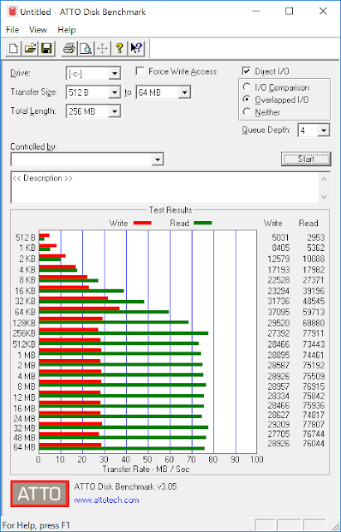Click the 512 B row label
The width and height of the screenshot is (341, 532).
[25, 238]
